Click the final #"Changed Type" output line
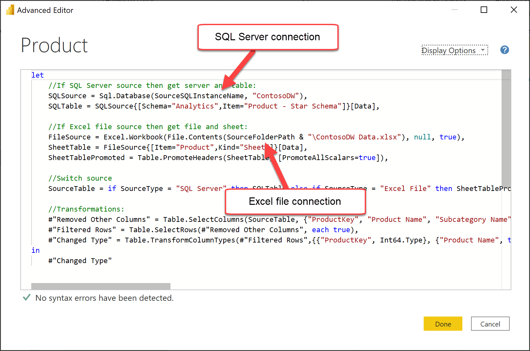The width and height of the screenshot is (530, 351). point(80,261)
